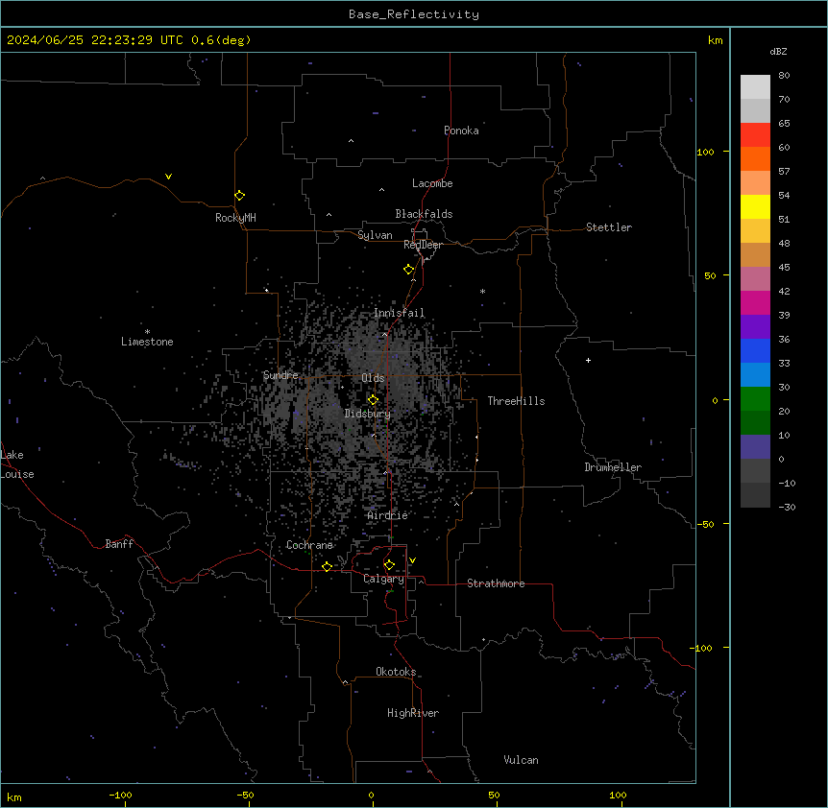Choose the dark green 10-20 dBZ swatch
The height and width of the screenshot is (808, 828).
[x=755, y=422]
